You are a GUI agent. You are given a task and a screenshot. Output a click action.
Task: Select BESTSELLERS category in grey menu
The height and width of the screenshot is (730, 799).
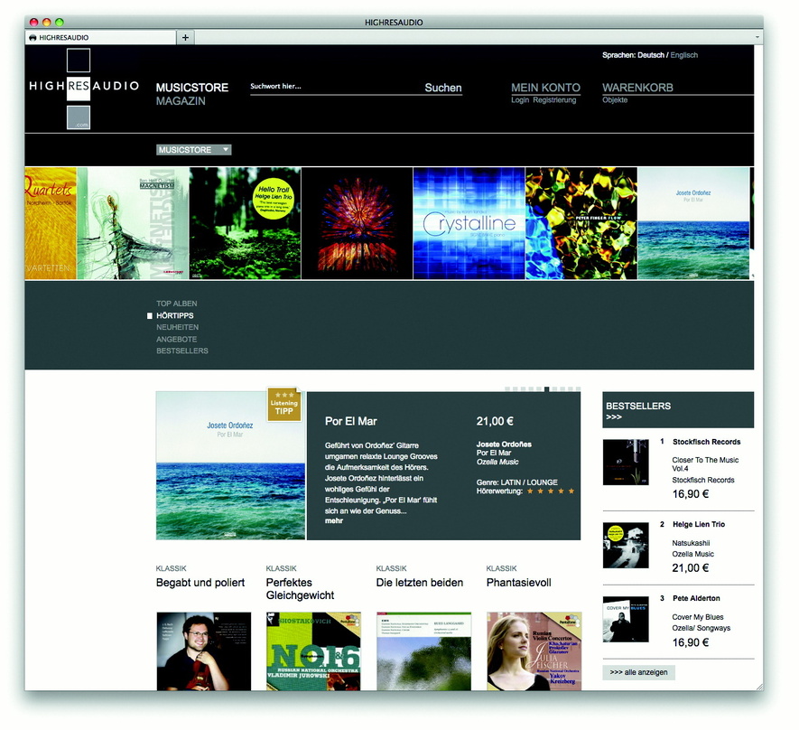coord(181,351)
